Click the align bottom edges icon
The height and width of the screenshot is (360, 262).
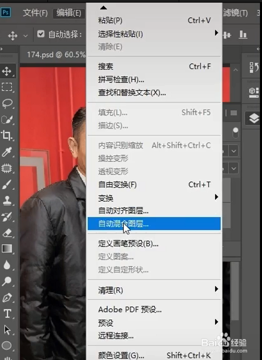click(243, 35)
